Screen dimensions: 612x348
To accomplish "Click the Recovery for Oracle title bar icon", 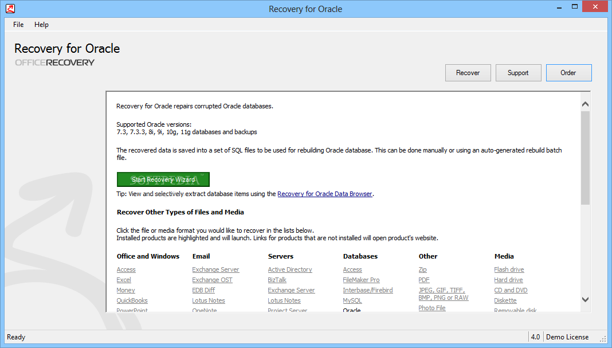I will click(x=10, y=8).
